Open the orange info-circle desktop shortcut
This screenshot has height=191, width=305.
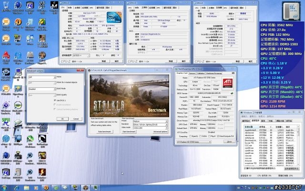(x=18, y=22)
